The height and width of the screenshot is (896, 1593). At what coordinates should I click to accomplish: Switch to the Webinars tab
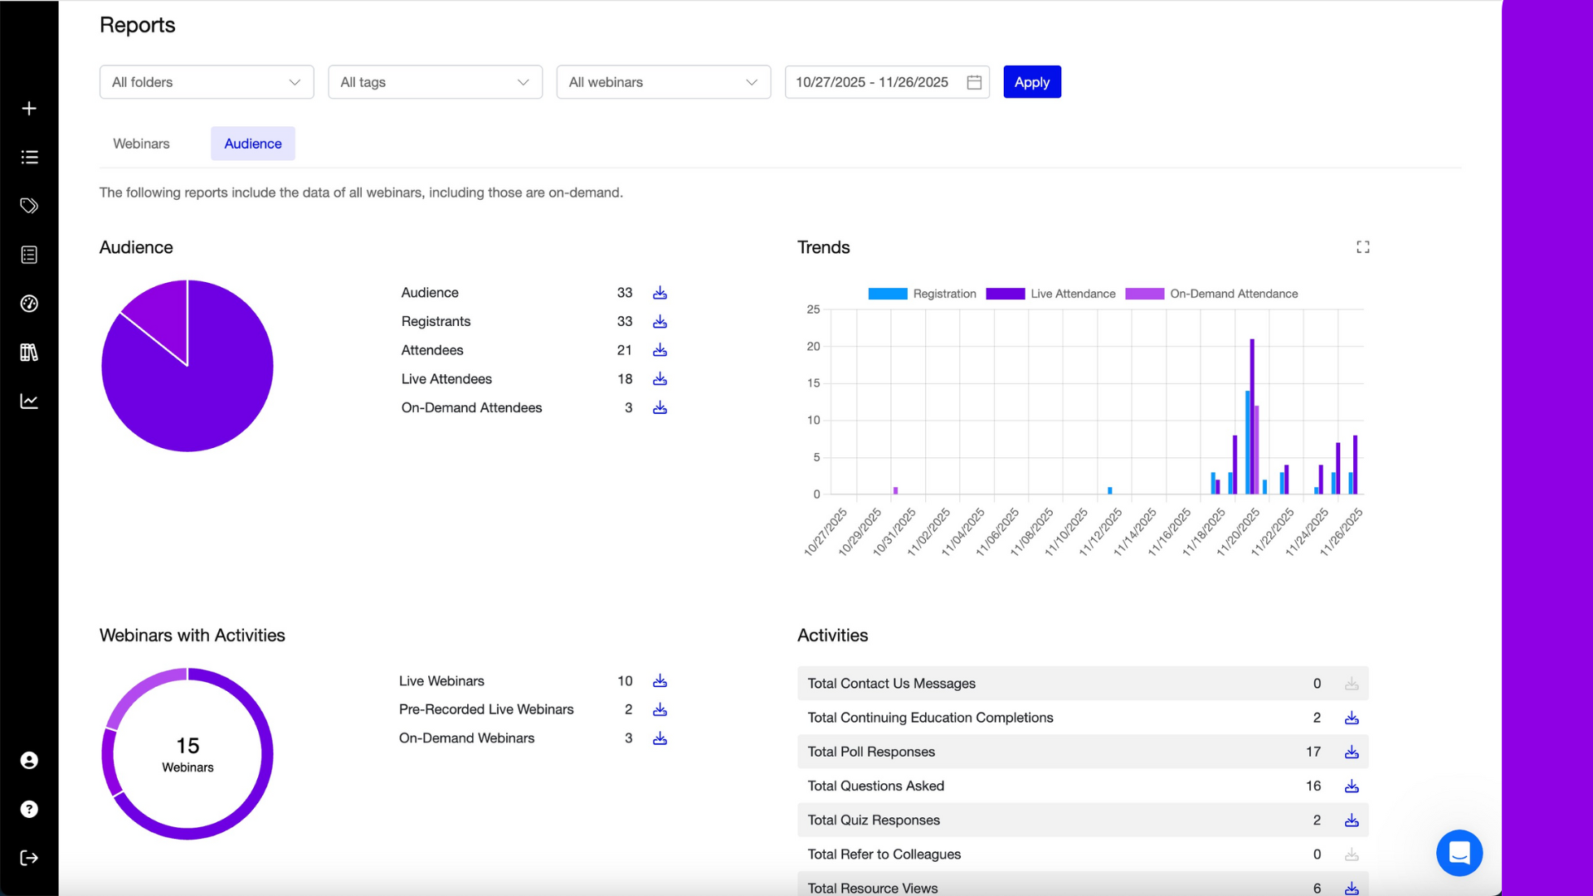pos(141,143)
